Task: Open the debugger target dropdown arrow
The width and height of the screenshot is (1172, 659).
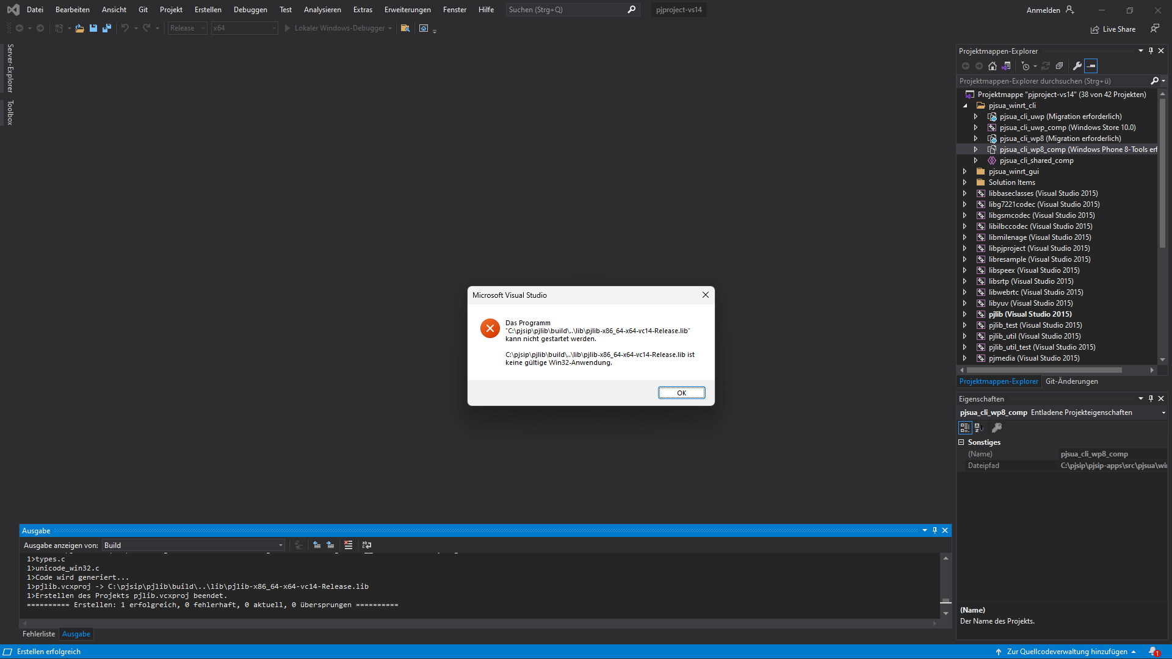Action: coord(390,28)
